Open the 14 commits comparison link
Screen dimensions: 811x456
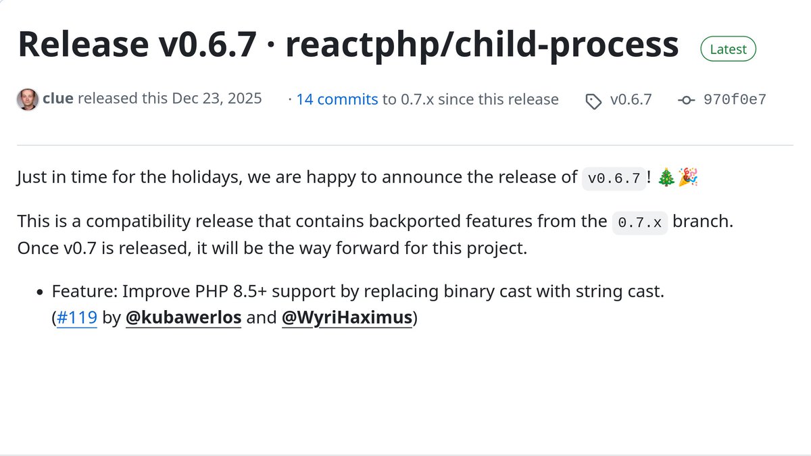pyautogui.click(x=337, y=99)
